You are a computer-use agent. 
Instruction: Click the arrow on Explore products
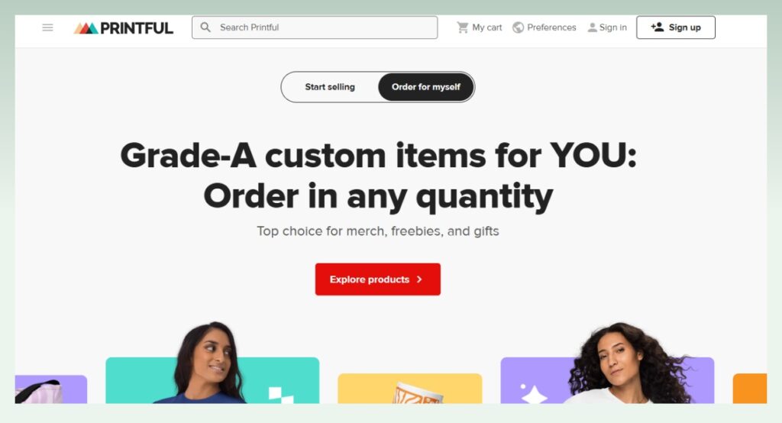click(419, 279)
